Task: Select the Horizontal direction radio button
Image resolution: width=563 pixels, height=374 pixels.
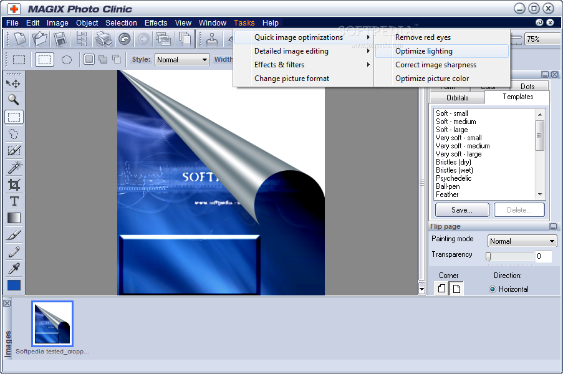Action: 493,289
